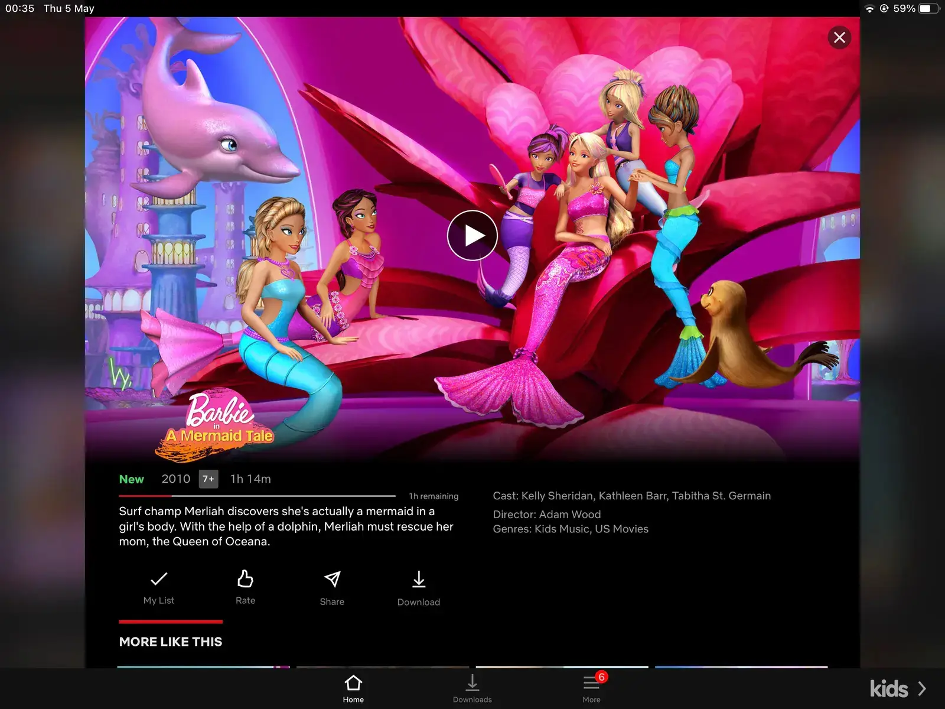Tap the Cast names line
This screenshot has height=709, width=945.
click(632, 496)
